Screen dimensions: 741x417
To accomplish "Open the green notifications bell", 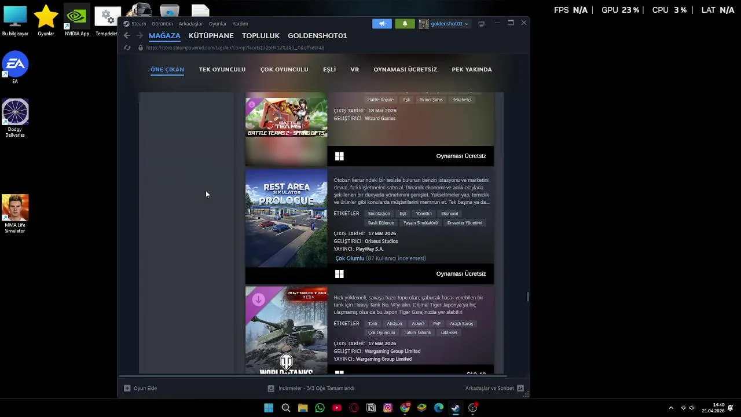I will [x=405, y=24].
